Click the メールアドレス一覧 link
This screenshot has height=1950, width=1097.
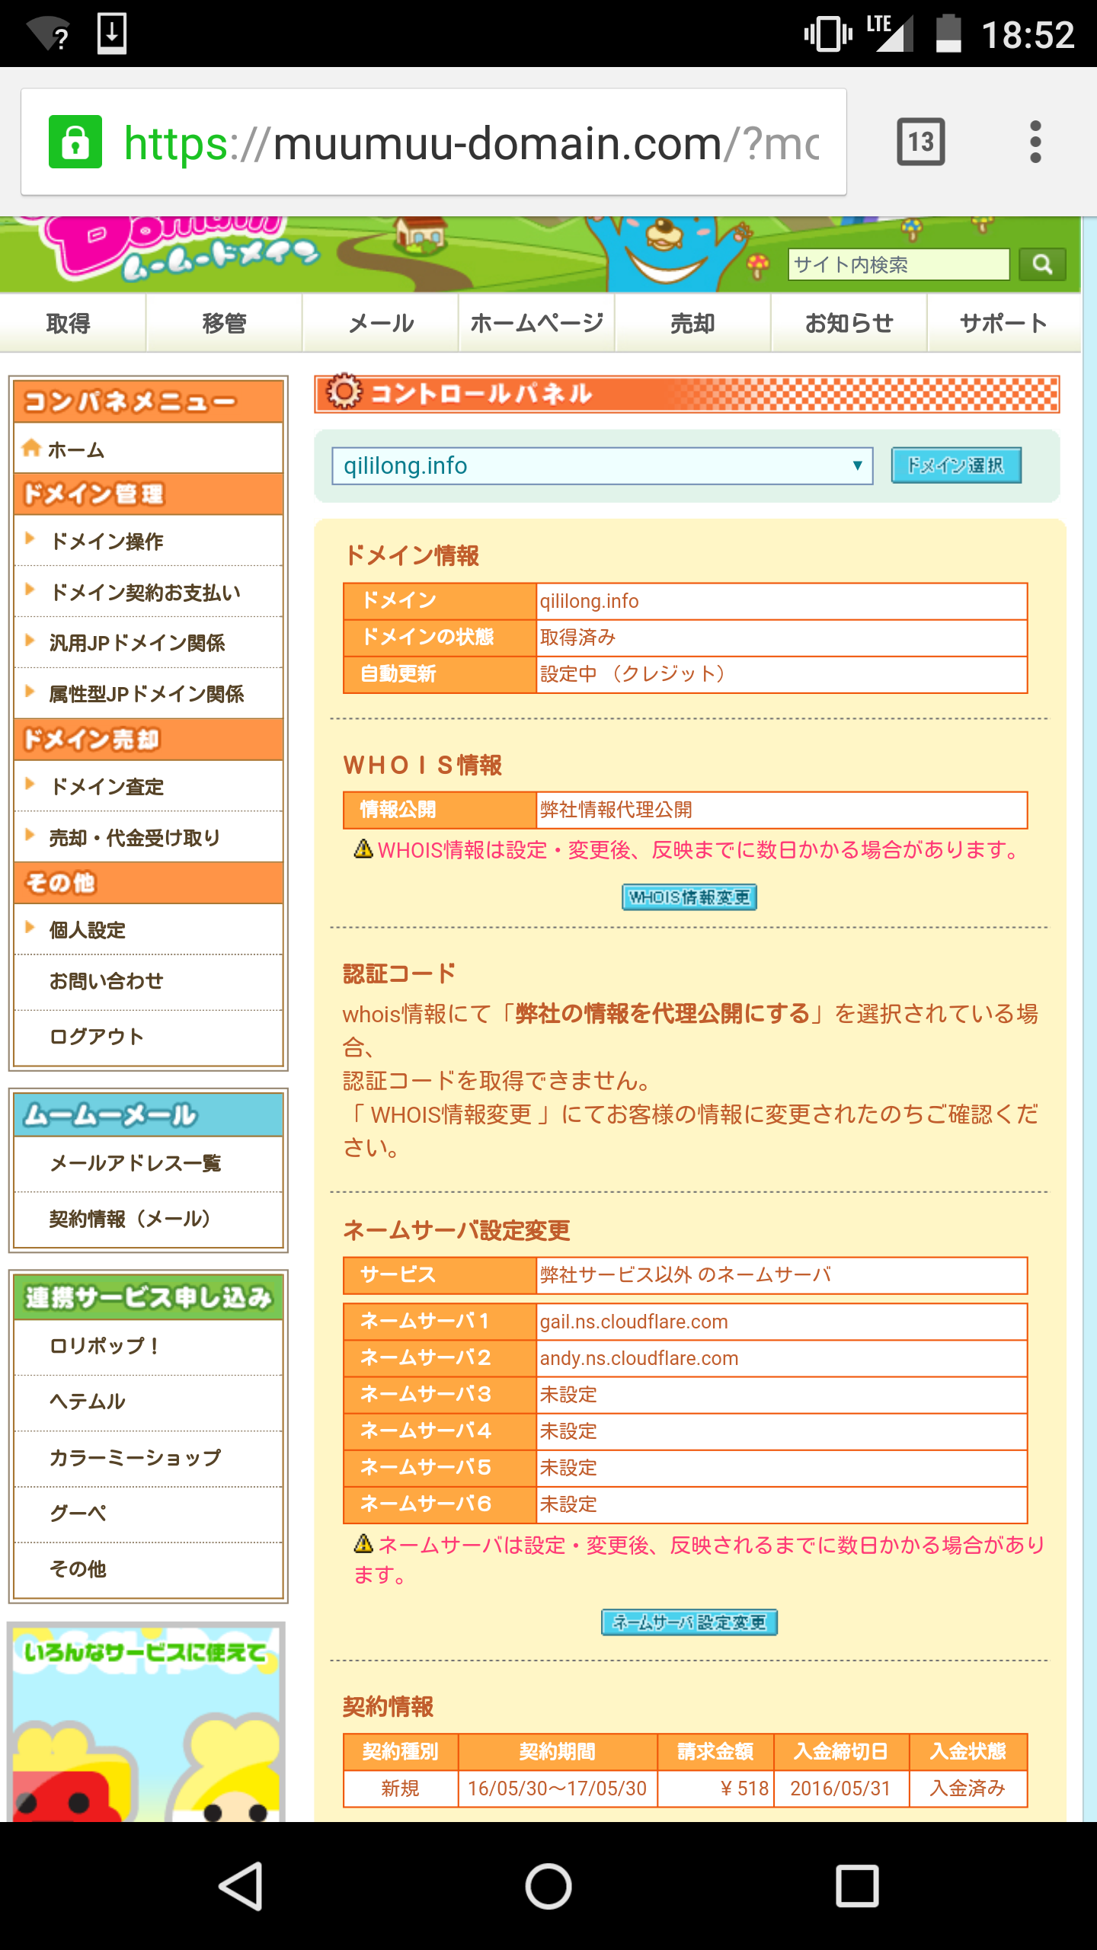tap(136, 1163)
